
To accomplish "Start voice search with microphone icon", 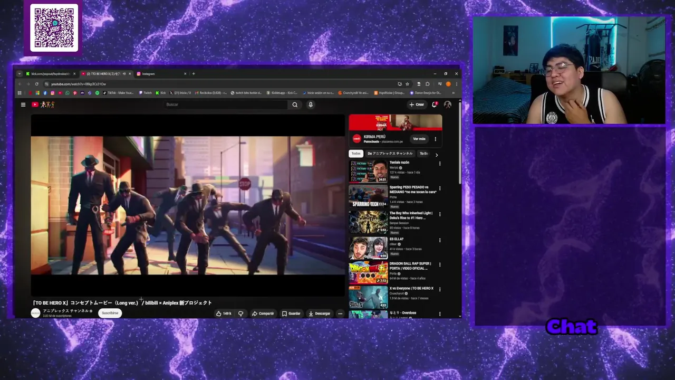I will 311,104.
